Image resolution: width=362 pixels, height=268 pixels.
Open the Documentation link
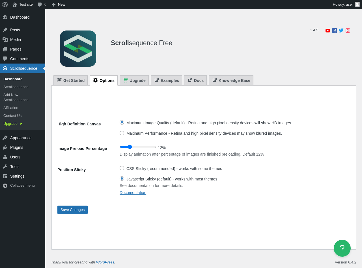coord(133,193)
